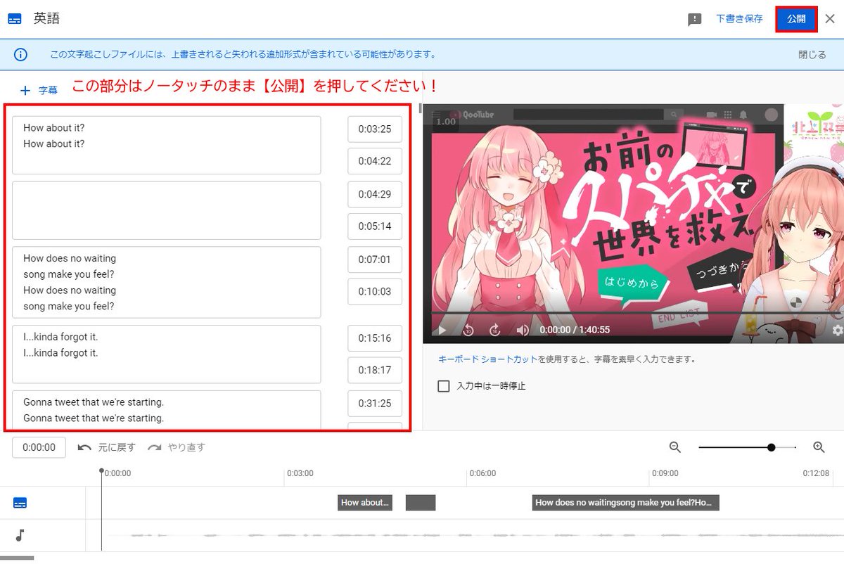Click the video progress bar
Viewport: 844px width, 564px height.
pos(637,312)
